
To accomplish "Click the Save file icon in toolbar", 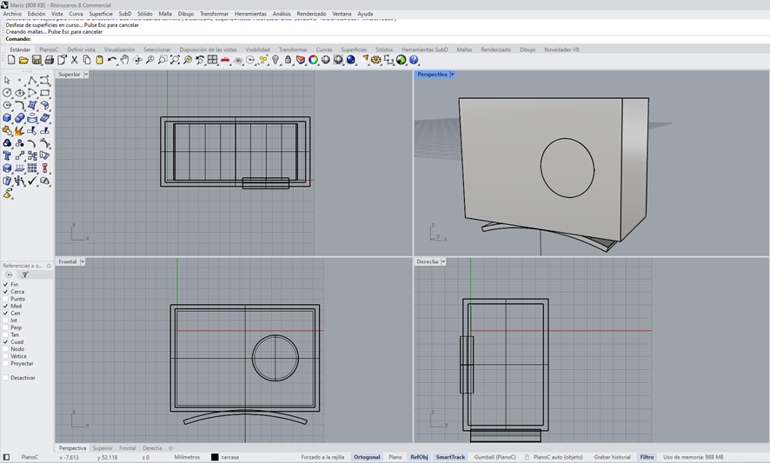I will [x=37, y=61].
